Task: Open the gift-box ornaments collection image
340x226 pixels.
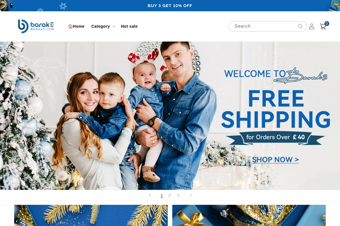Action: point(249,215)
